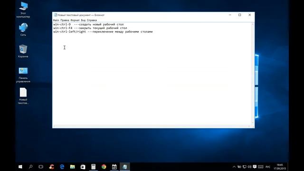Close the Notepad window
The image size is (304, 171).
[x=250, y=15]
